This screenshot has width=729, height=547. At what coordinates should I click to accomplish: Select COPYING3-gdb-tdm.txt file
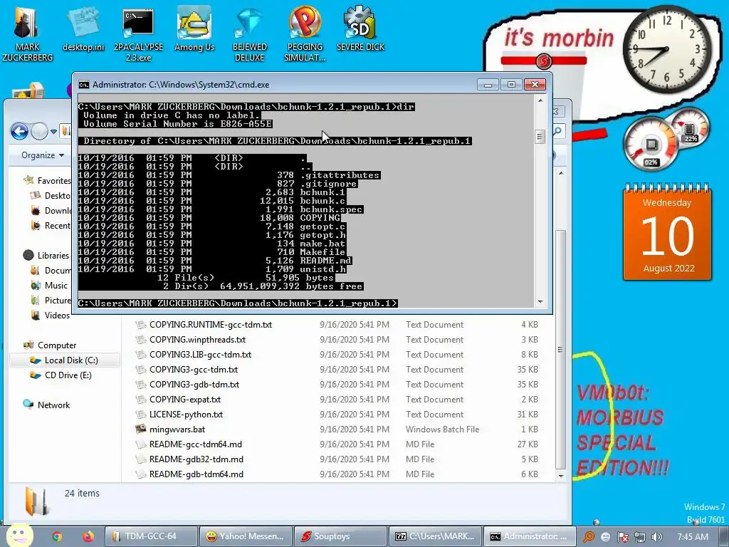coord(194,384)
